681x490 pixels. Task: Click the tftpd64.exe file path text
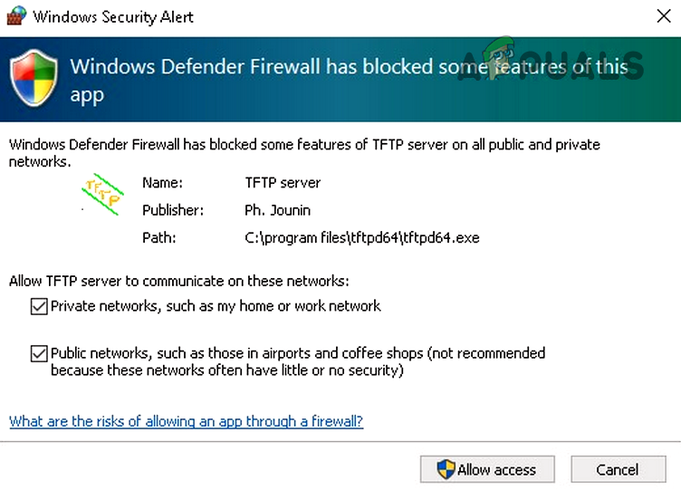[361, 237]
